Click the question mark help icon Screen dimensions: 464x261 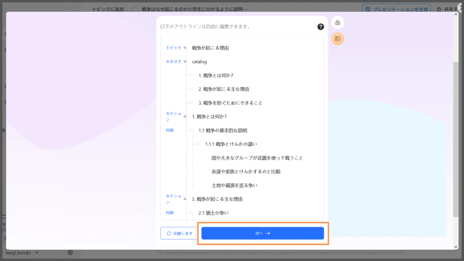pyautogui.click(x=321, y=27)
